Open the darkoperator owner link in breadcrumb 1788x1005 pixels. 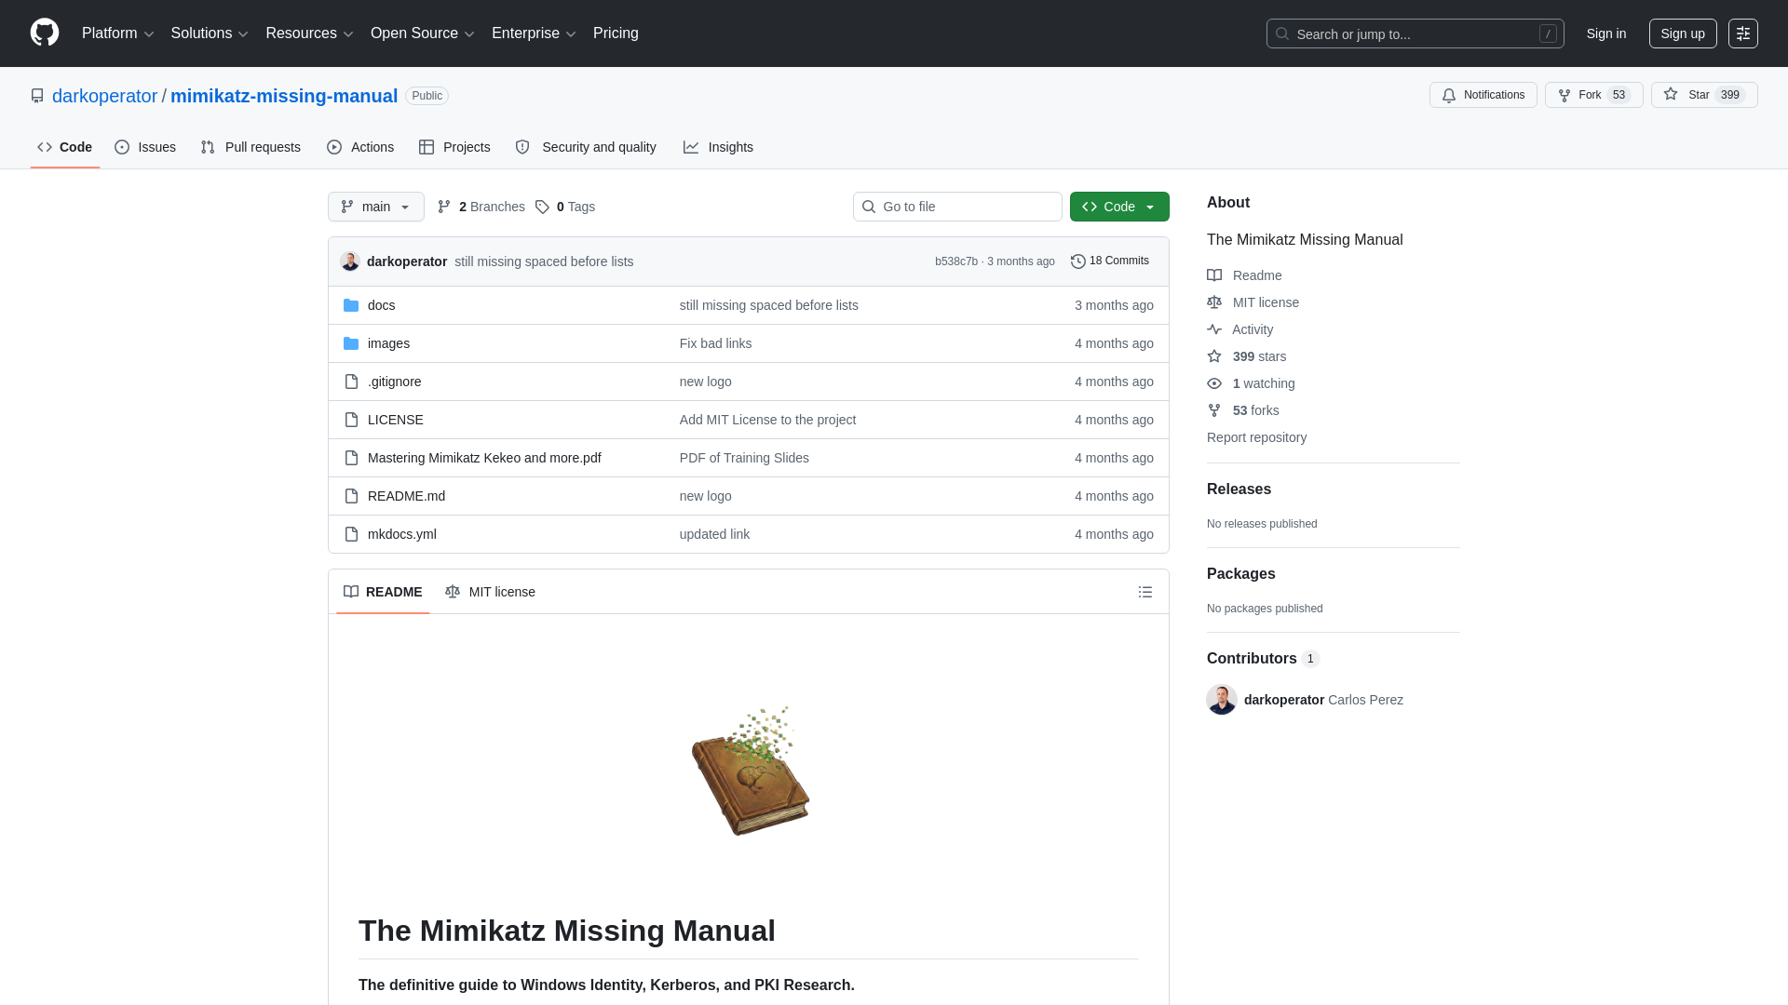point(104,96)
